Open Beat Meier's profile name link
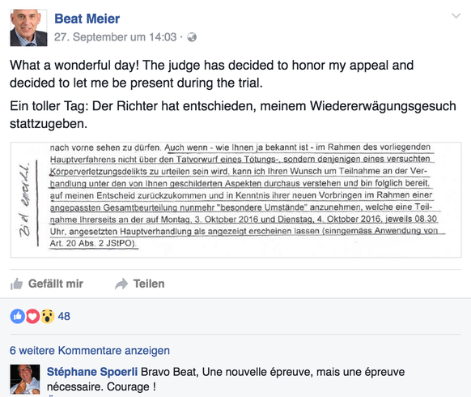This screenshot has height=397, width=471. click(87, 19)
